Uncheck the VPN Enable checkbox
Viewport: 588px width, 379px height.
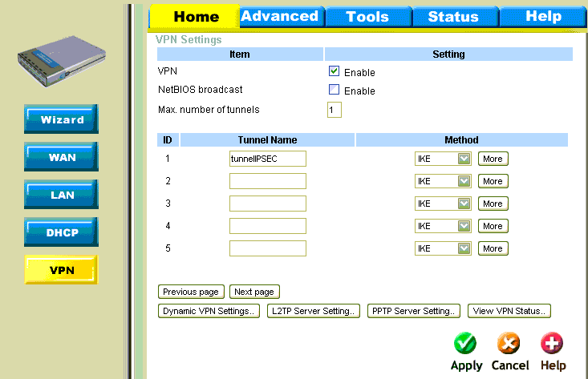(x=335, y=71)
